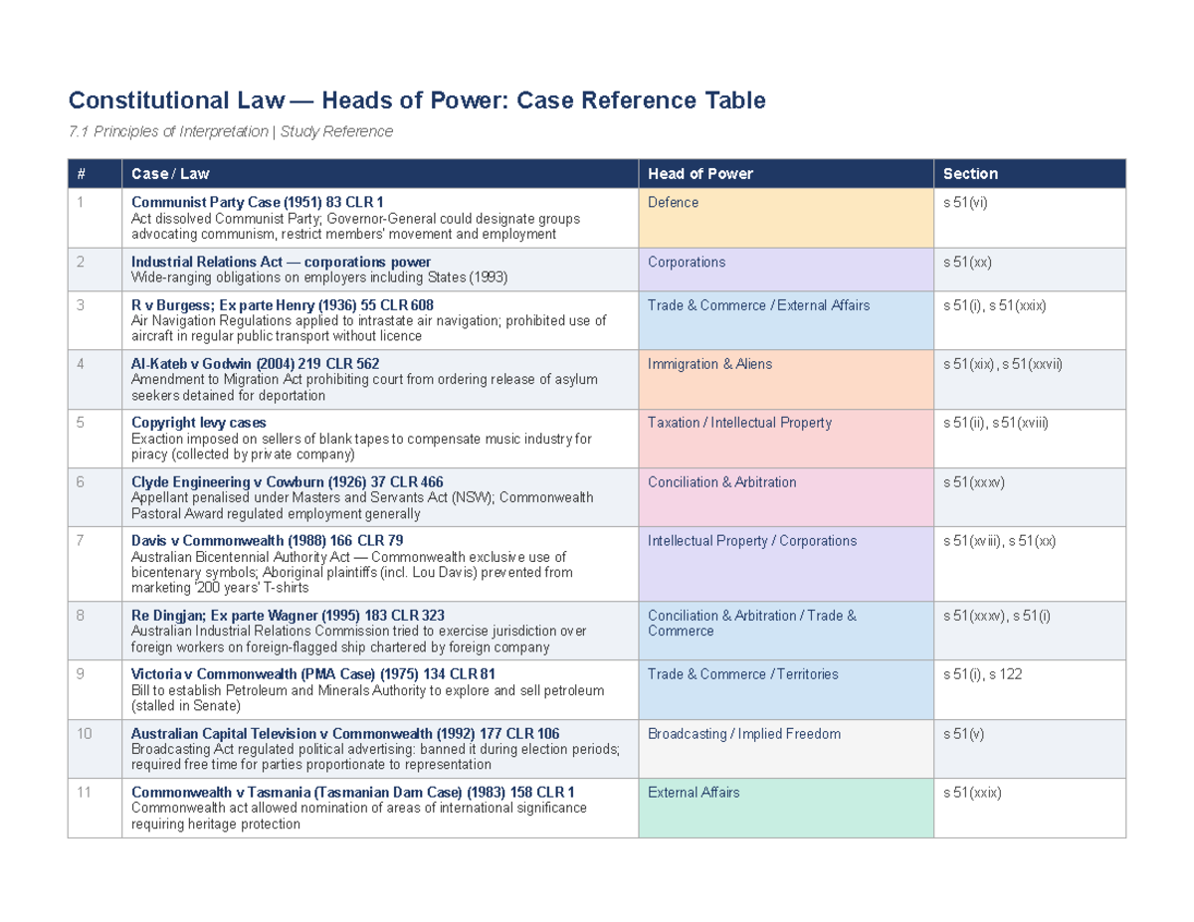Select 'Davis v Commonwealth (1988) 166 CLR 79'
1194x922 pixels.
(268, 540)
